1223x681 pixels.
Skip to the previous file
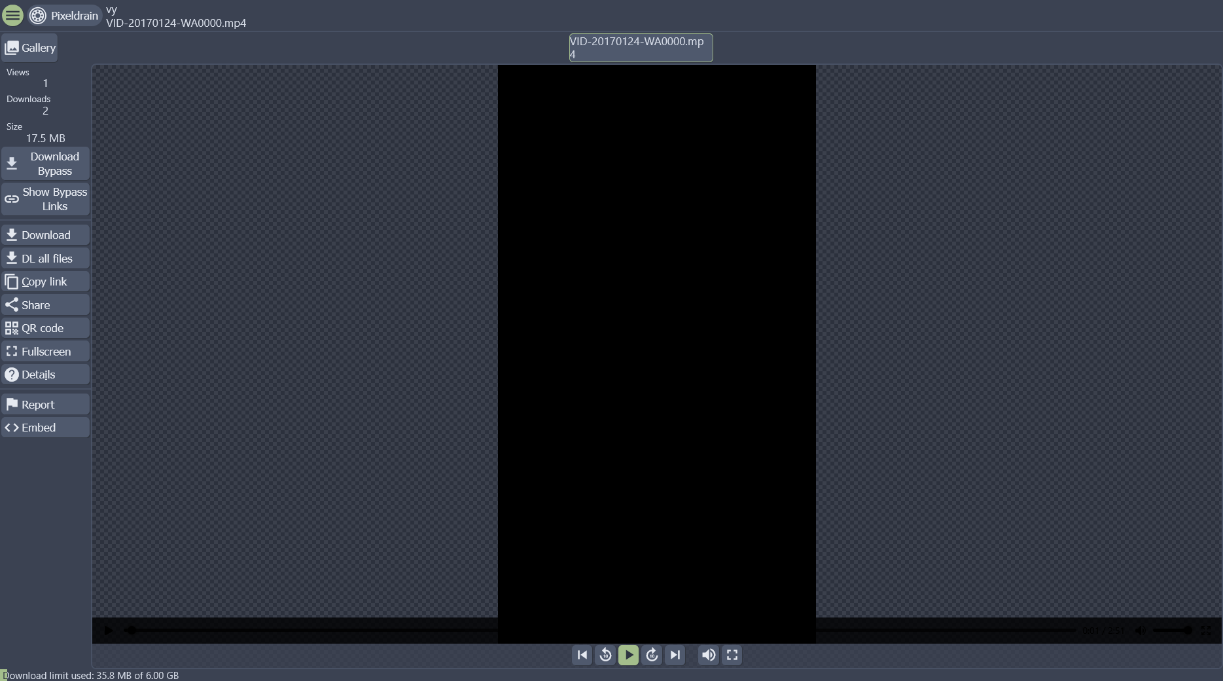pyautogui.click(x=582, y=655)
